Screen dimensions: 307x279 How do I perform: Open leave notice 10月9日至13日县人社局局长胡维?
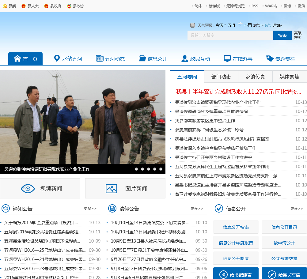148,241
